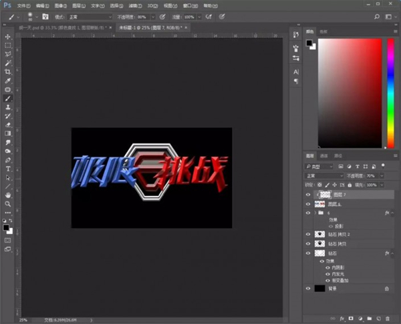Switch to the 通道 panel tab
The height and width of the screenshot is (324, 401).
coord(324,155)
